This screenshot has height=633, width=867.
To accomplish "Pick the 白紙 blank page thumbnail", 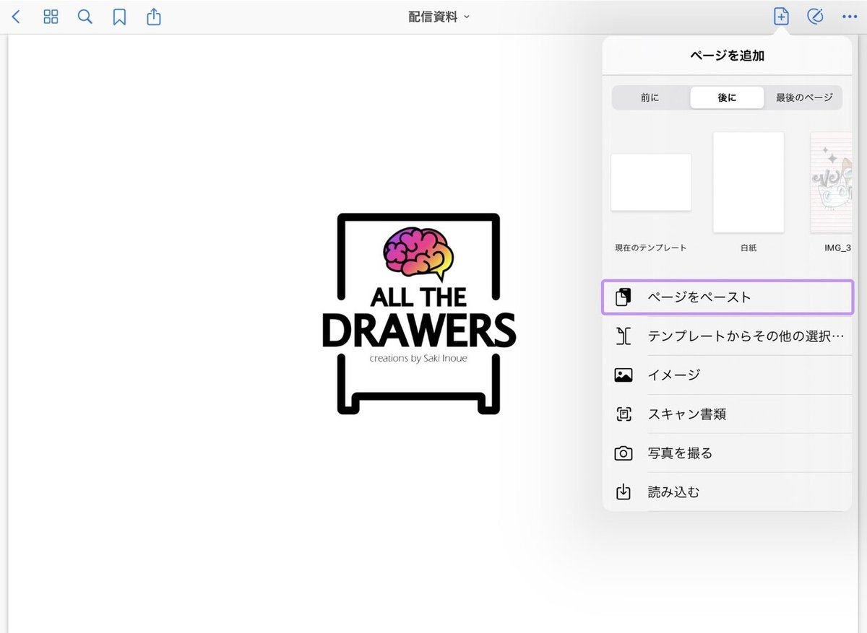I will pyautogui.click(x=749, y=182).
